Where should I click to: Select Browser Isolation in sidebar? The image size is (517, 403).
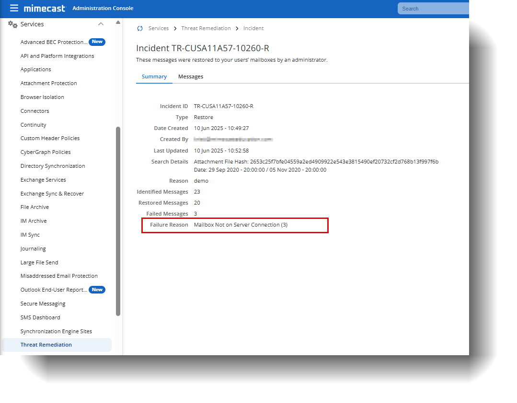coord(42,97)
